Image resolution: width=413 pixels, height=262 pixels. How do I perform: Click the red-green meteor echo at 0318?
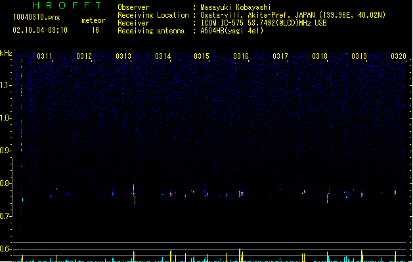coord(328,198)
